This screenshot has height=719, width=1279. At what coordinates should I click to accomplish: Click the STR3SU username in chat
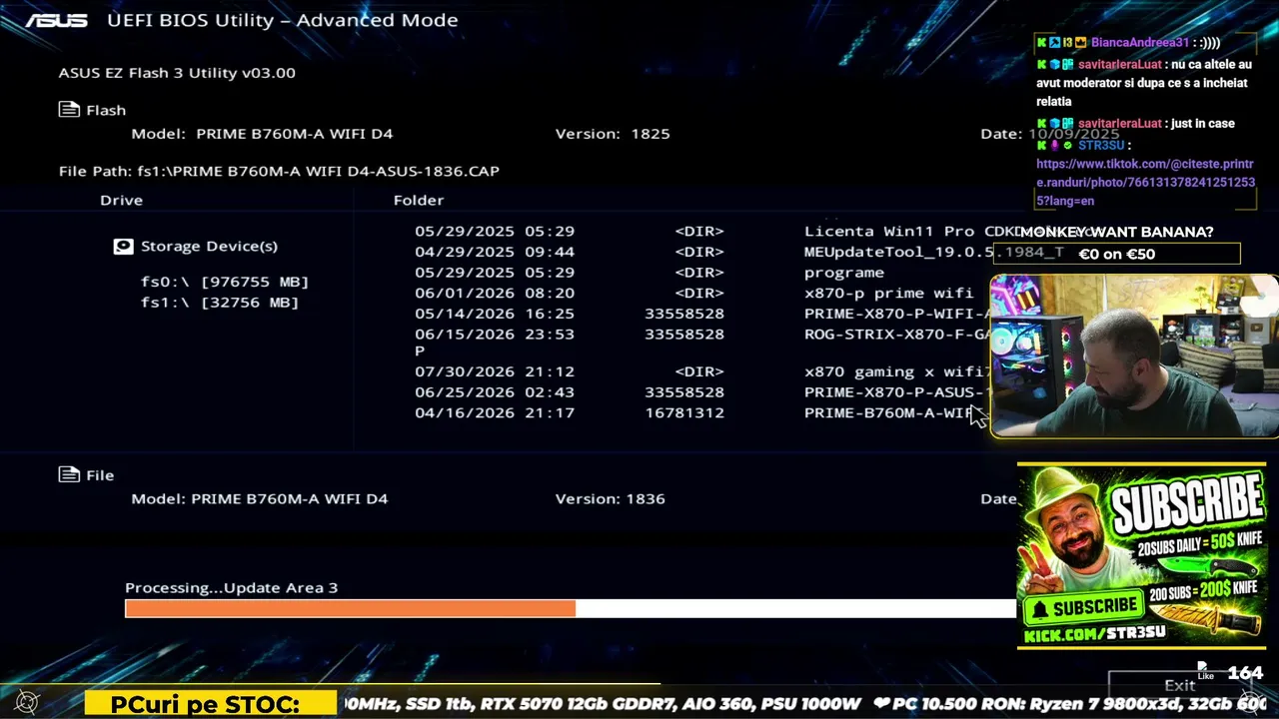coord(1101,145)
